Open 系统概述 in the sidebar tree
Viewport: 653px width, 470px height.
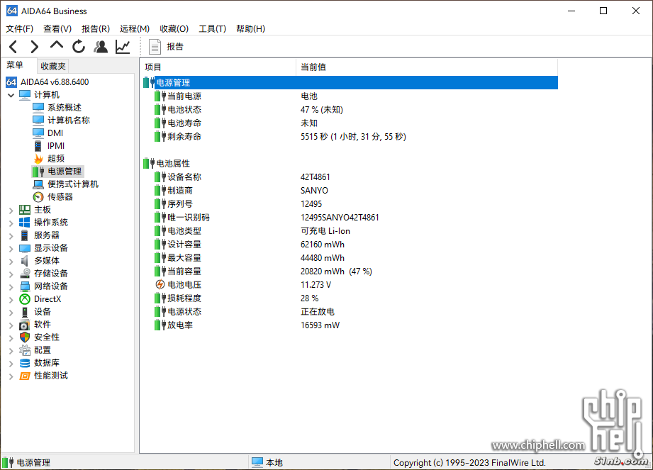64,108
